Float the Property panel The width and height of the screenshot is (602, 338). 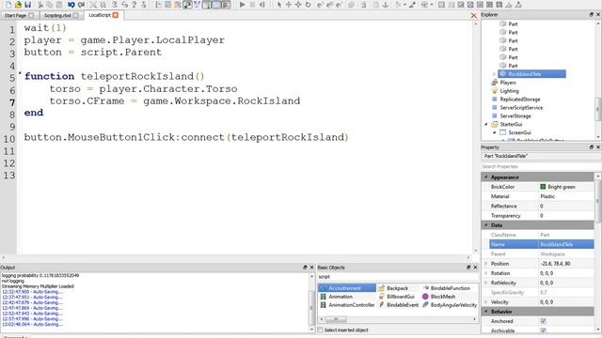592,147
